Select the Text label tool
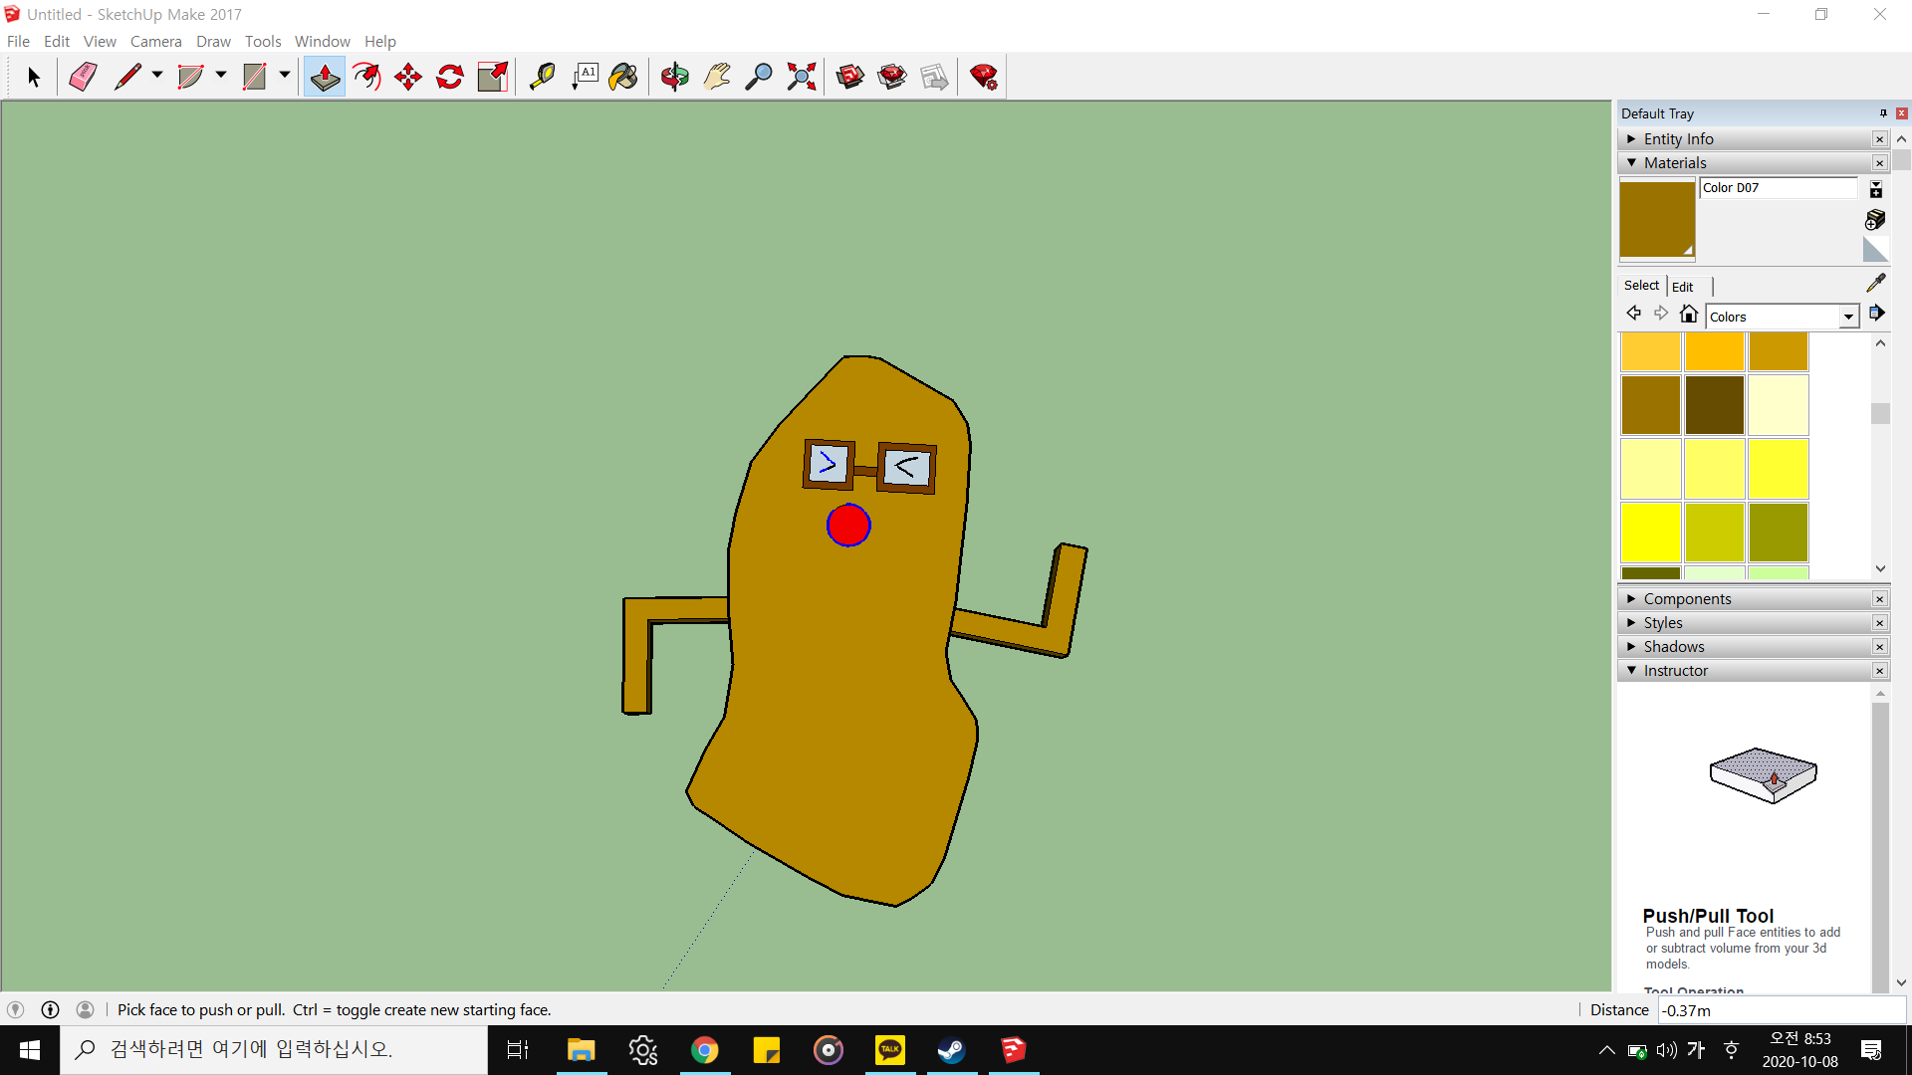Screen dimensions: 1912x1075 [585, 77]
